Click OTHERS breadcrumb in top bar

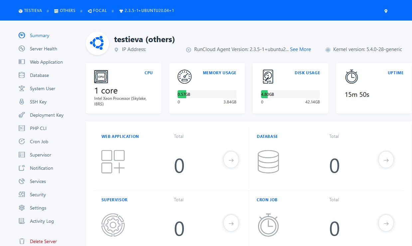65,11
